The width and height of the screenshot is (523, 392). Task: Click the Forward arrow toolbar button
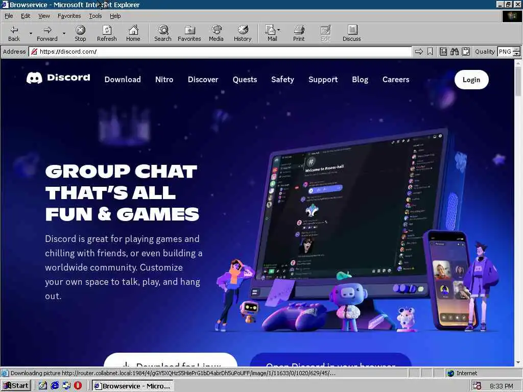[47, 33]
